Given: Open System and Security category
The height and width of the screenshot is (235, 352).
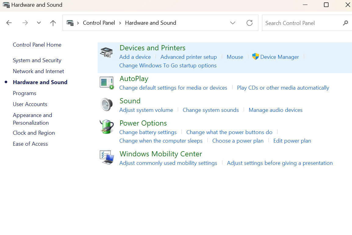Looking at the screenshot, I should [x=37, y=60].
